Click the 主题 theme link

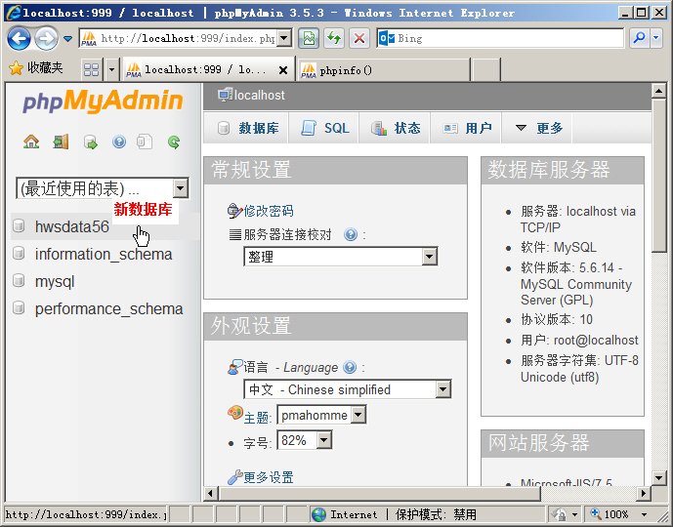click(257, 418)
